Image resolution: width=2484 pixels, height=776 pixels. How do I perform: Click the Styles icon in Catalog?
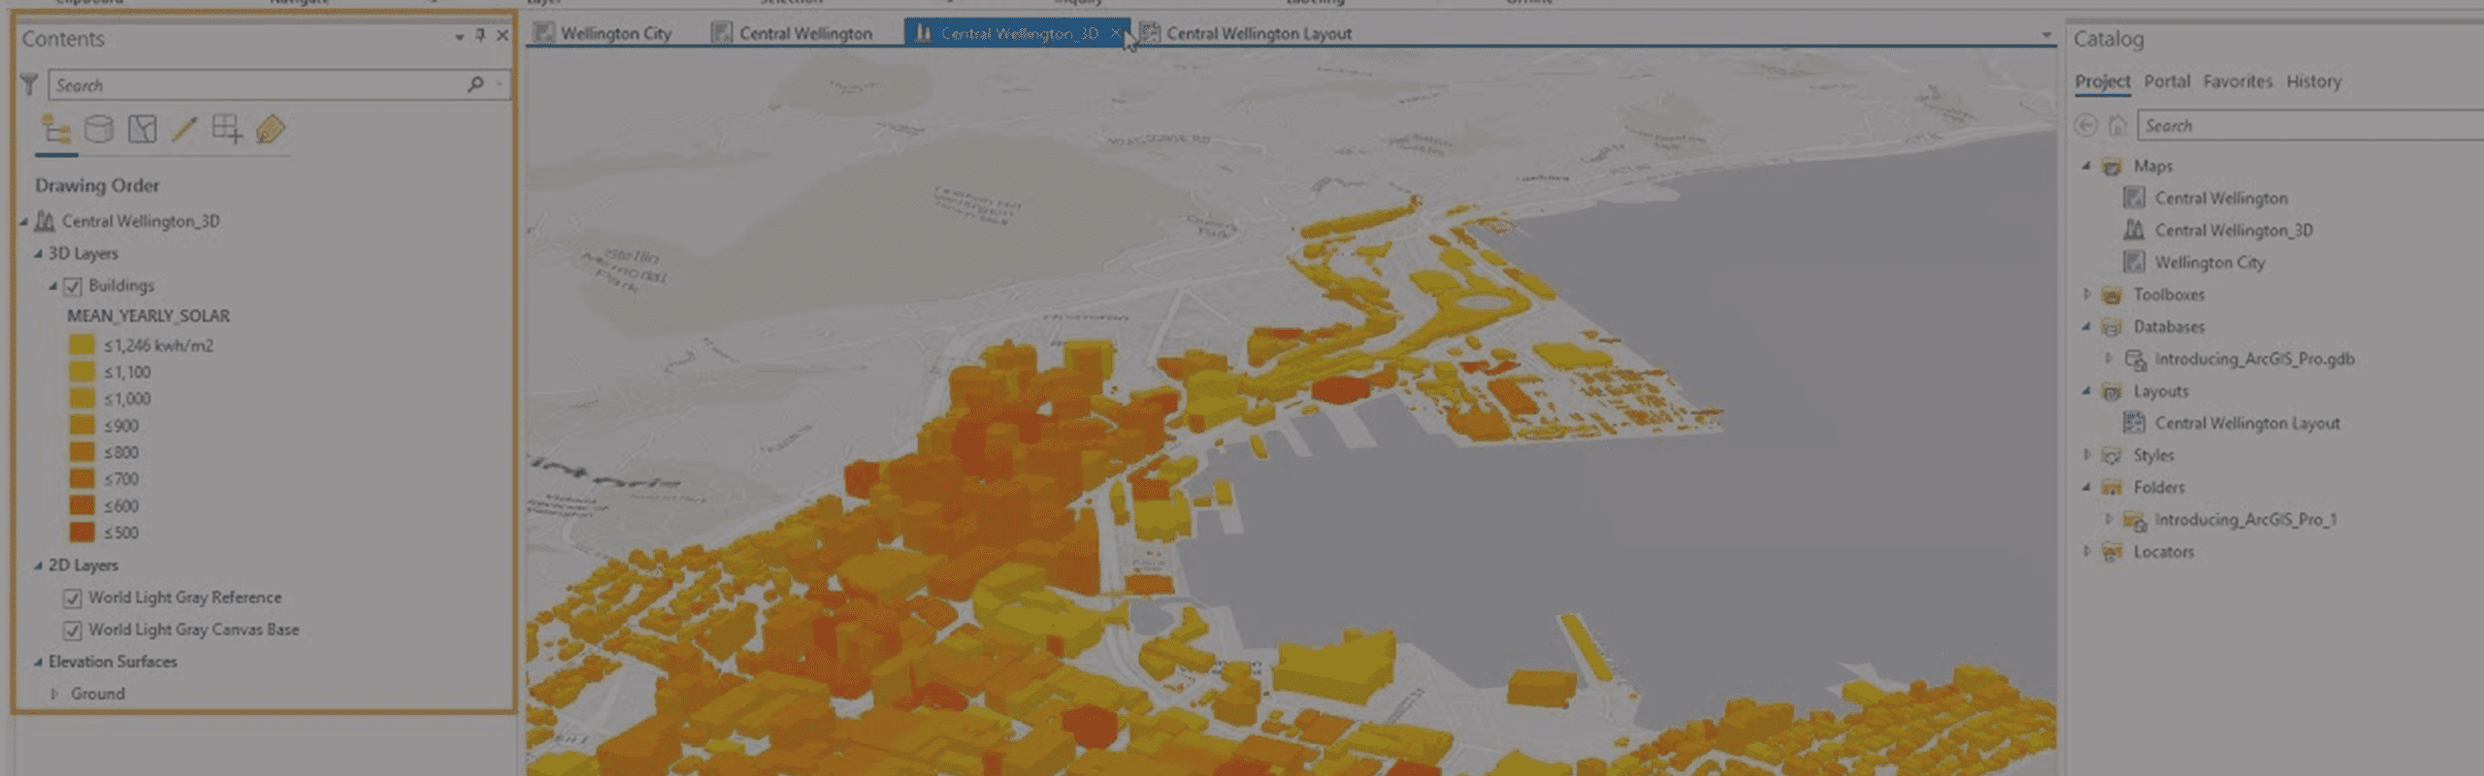tap(2111, 455)
